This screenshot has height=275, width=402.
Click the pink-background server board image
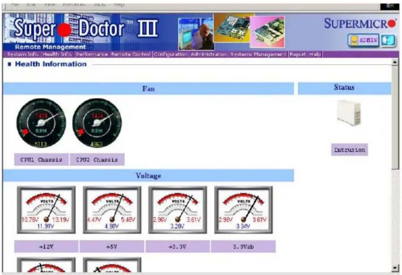[267, 32]
